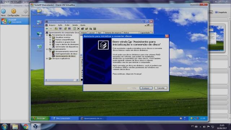This screenshot has height=130, width=231.
Task: Select the Gerenciamento do computador root node
Action: click(64, 32)
